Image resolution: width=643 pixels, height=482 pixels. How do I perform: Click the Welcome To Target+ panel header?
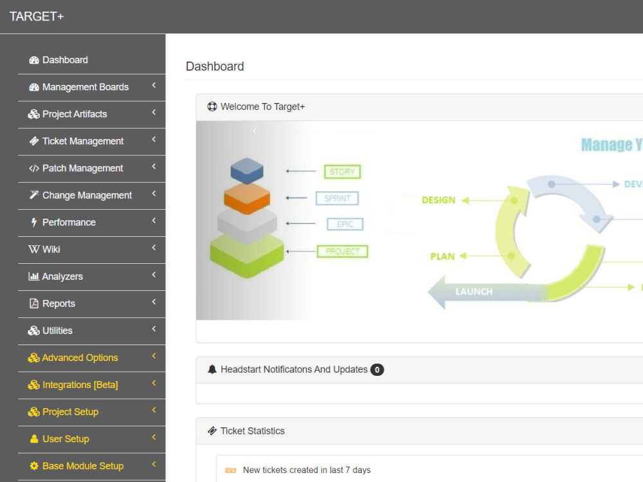coord(419,107)
